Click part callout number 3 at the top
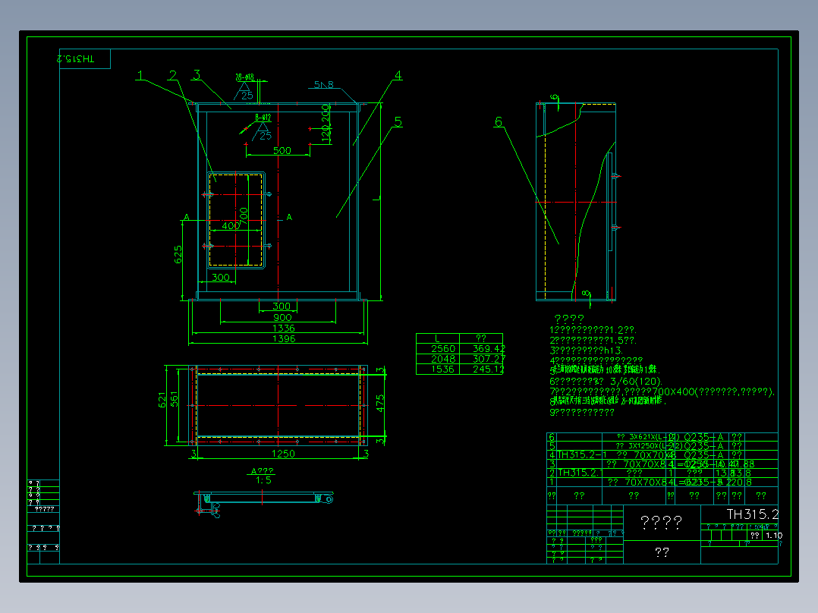 pyautogui.click(x=196, y=74)
